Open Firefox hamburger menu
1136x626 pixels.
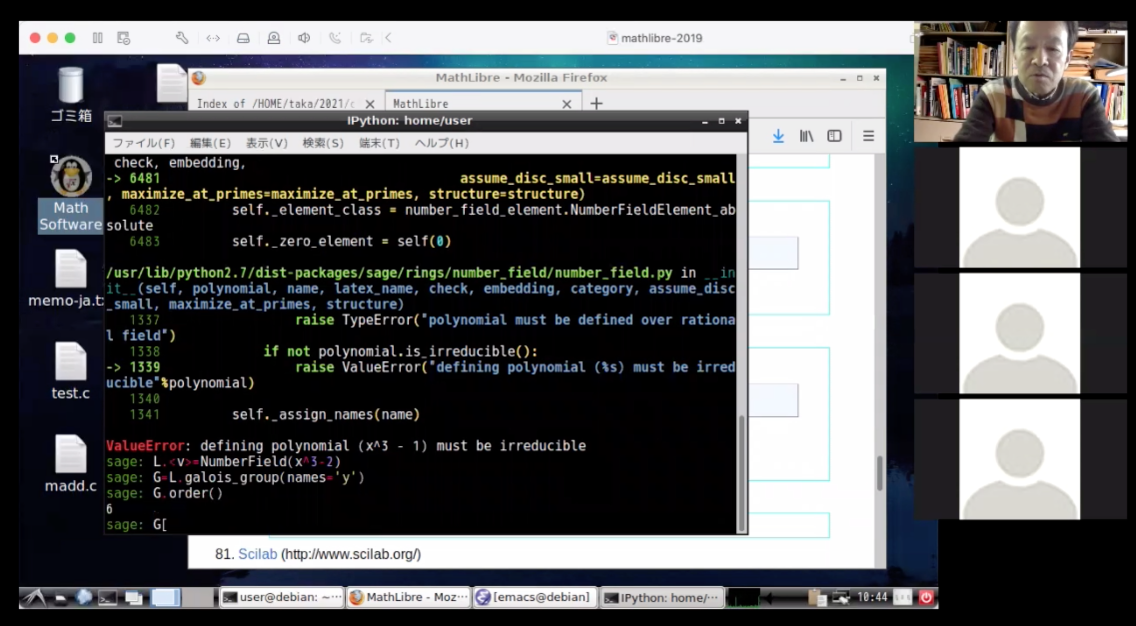(x=868, y=136)
